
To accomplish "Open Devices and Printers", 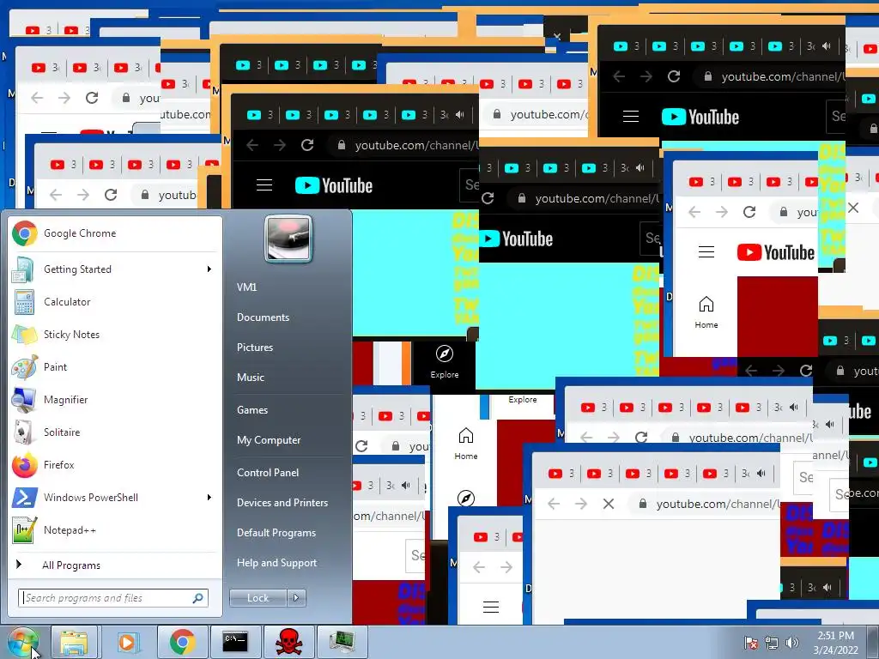I will [x=282, y=503].
